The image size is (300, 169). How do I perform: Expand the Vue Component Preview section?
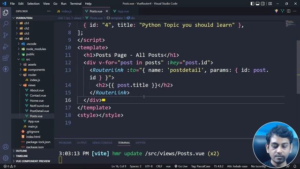click(33, 161)
